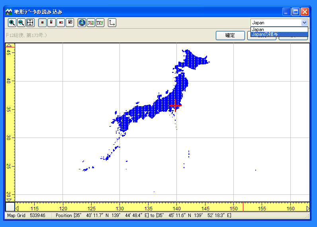Image resolution: width=317 pixels, height=227 pixels.
Task: Click the zoom in magnifier icon
Action: coord(12,23)
